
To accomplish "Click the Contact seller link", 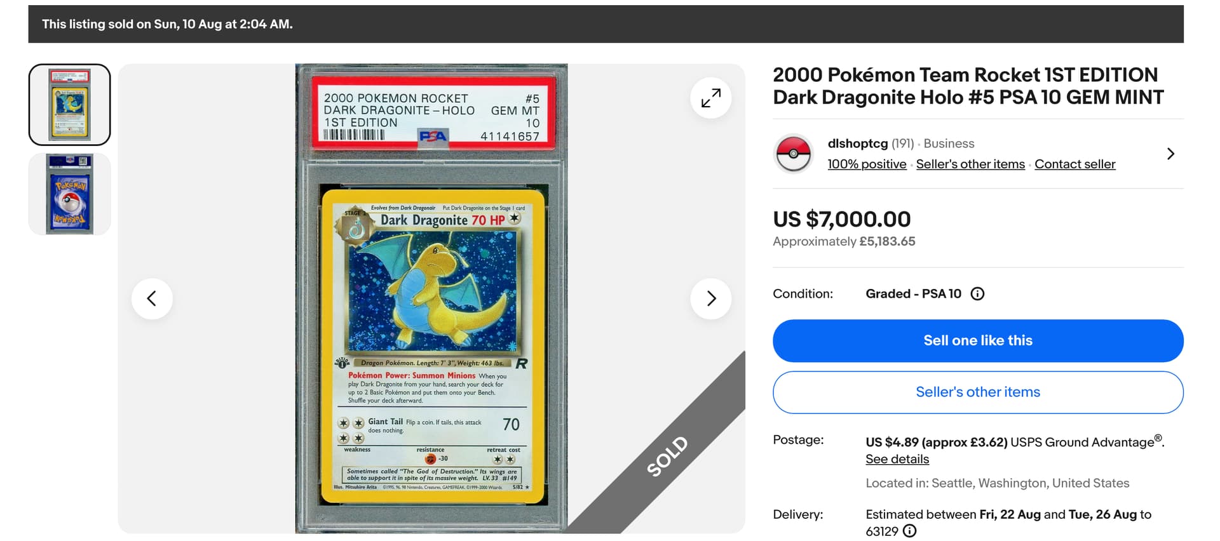I will coord(1074,164).
